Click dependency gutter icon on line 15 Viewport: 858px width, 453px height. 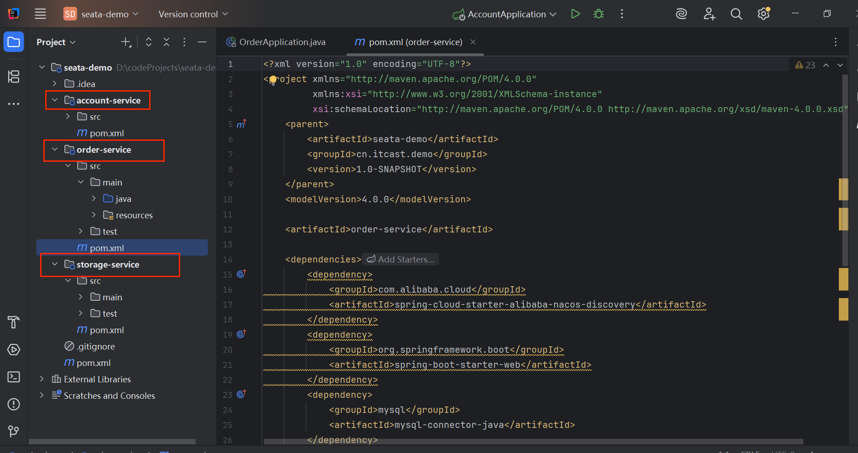coord(241,274)
